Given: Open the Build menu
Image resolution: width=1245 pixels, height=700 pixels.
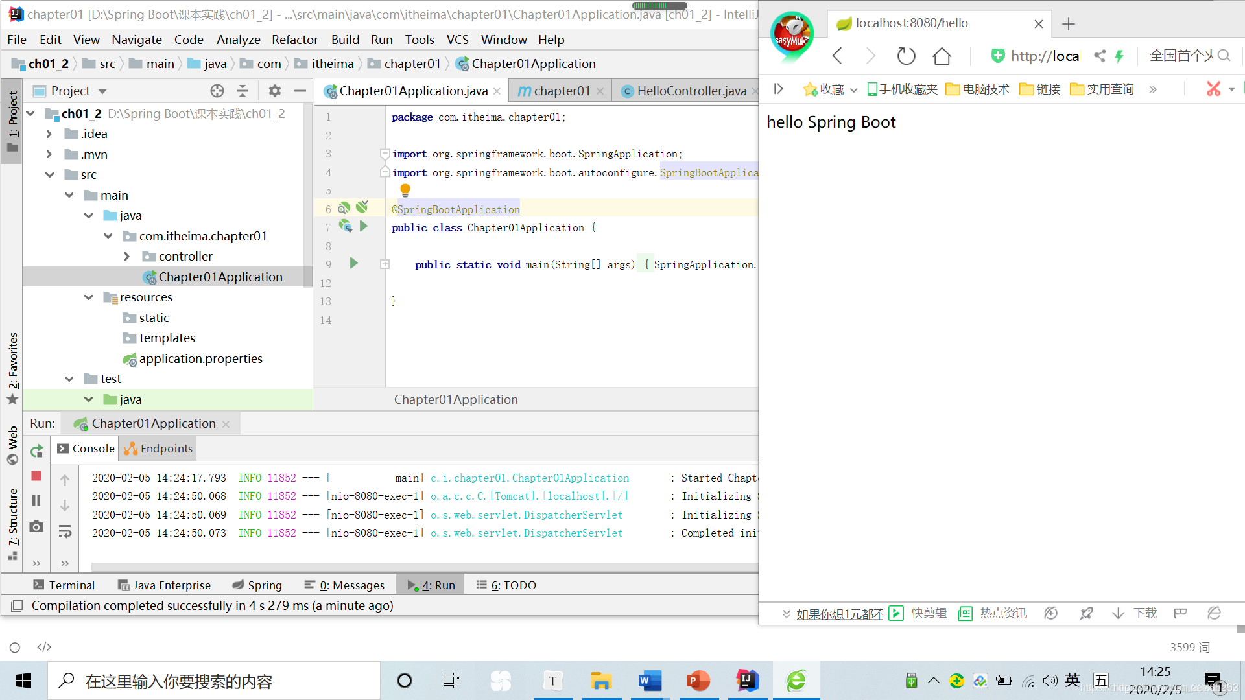Looking at the screenshot, I should coord(344,40).
